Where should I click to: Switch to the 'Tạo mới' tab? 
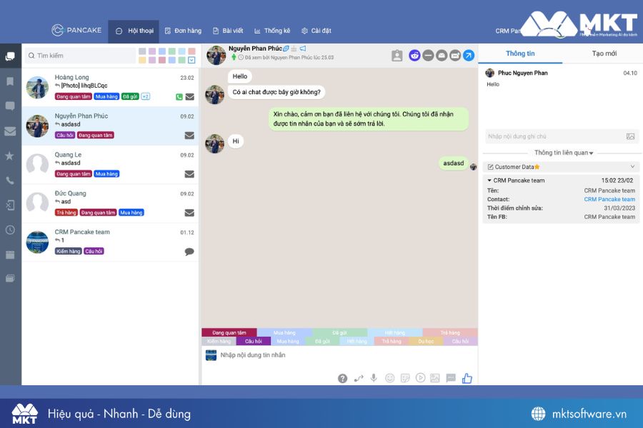pos(604,53)
